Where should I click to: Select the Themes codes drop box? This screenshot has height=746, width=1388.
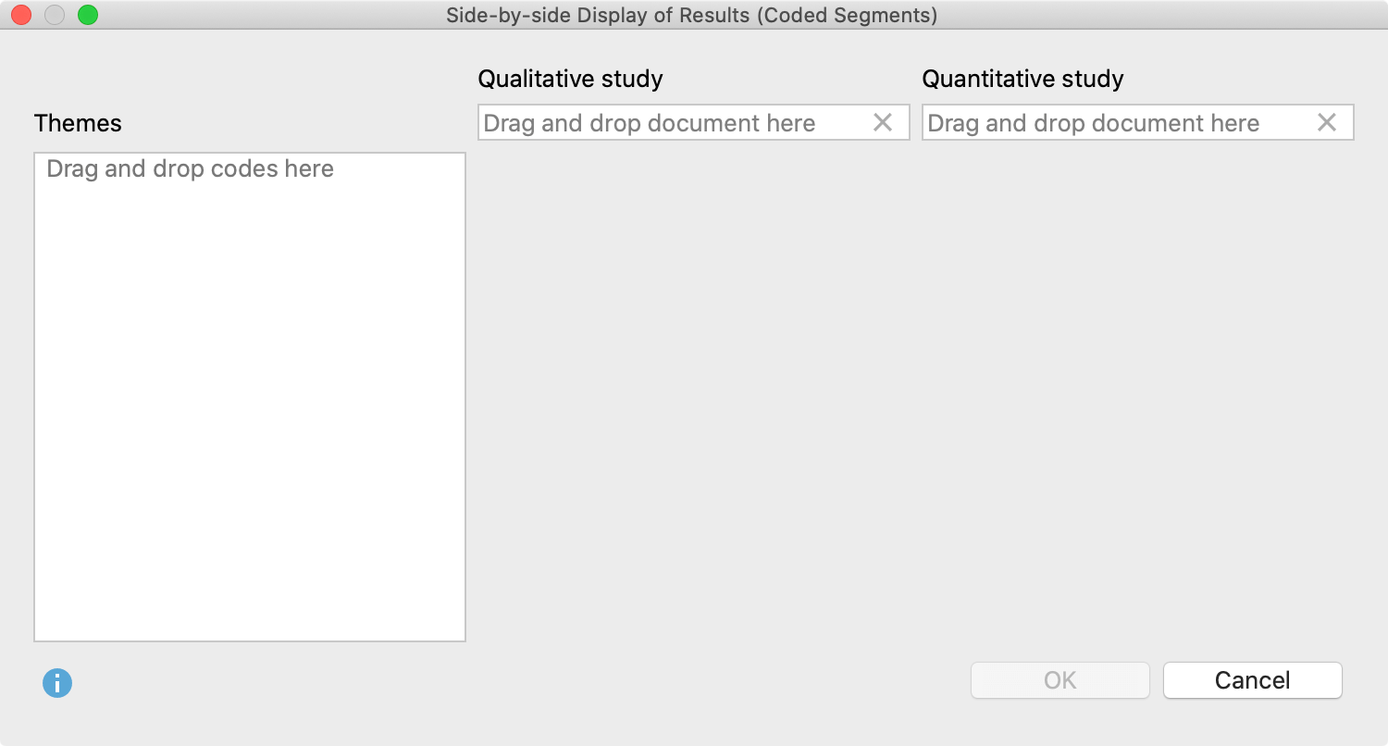click(x=250, y=397)
